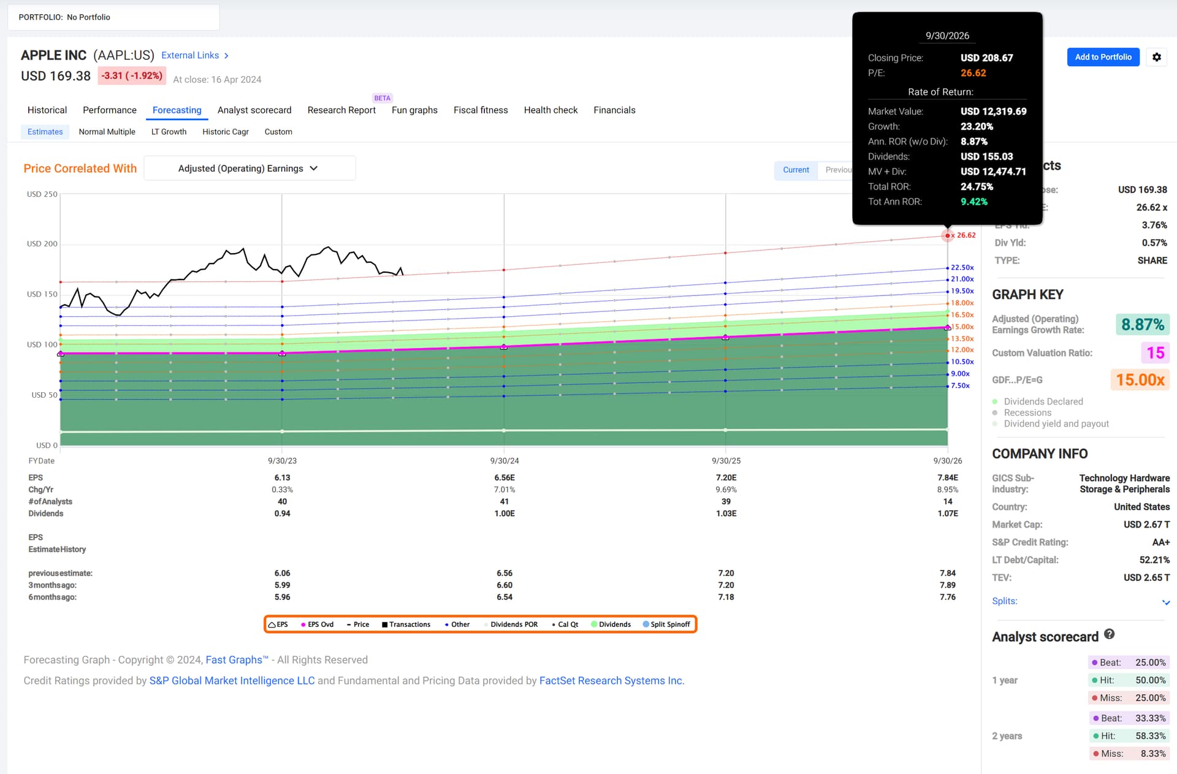
Task: Click the 2 years Beat 33.33% badge
Action: click(x=1129, y=718)
